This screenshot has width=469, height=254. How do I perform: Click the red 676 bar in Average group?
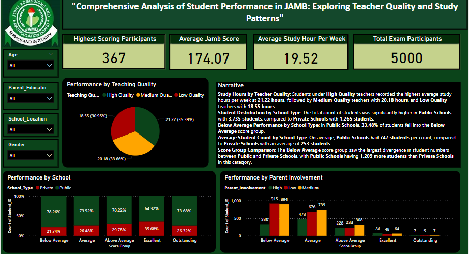click(312, 224)
